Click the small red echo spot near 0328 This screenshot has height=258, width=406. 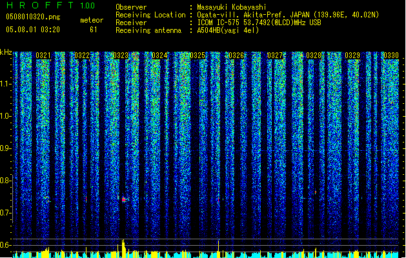point(316,192)
